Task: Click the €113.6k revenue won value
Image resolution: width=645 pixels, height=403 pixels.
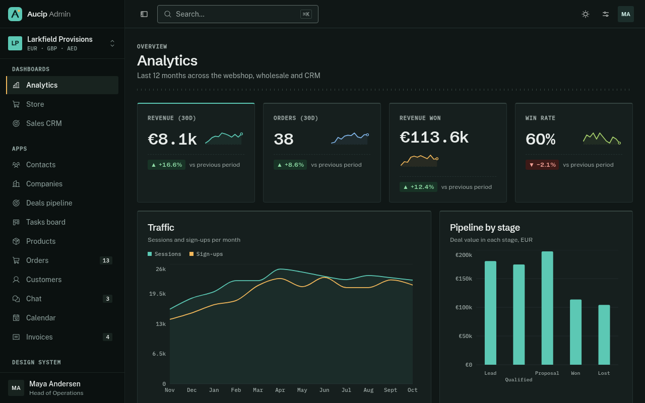Action: pyautogui.click(x=434, y=137)
